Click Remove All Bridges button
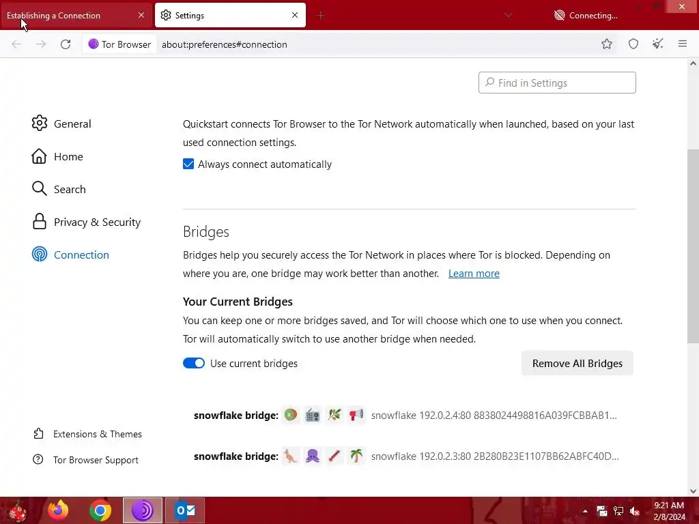 (x=577, y=363)
